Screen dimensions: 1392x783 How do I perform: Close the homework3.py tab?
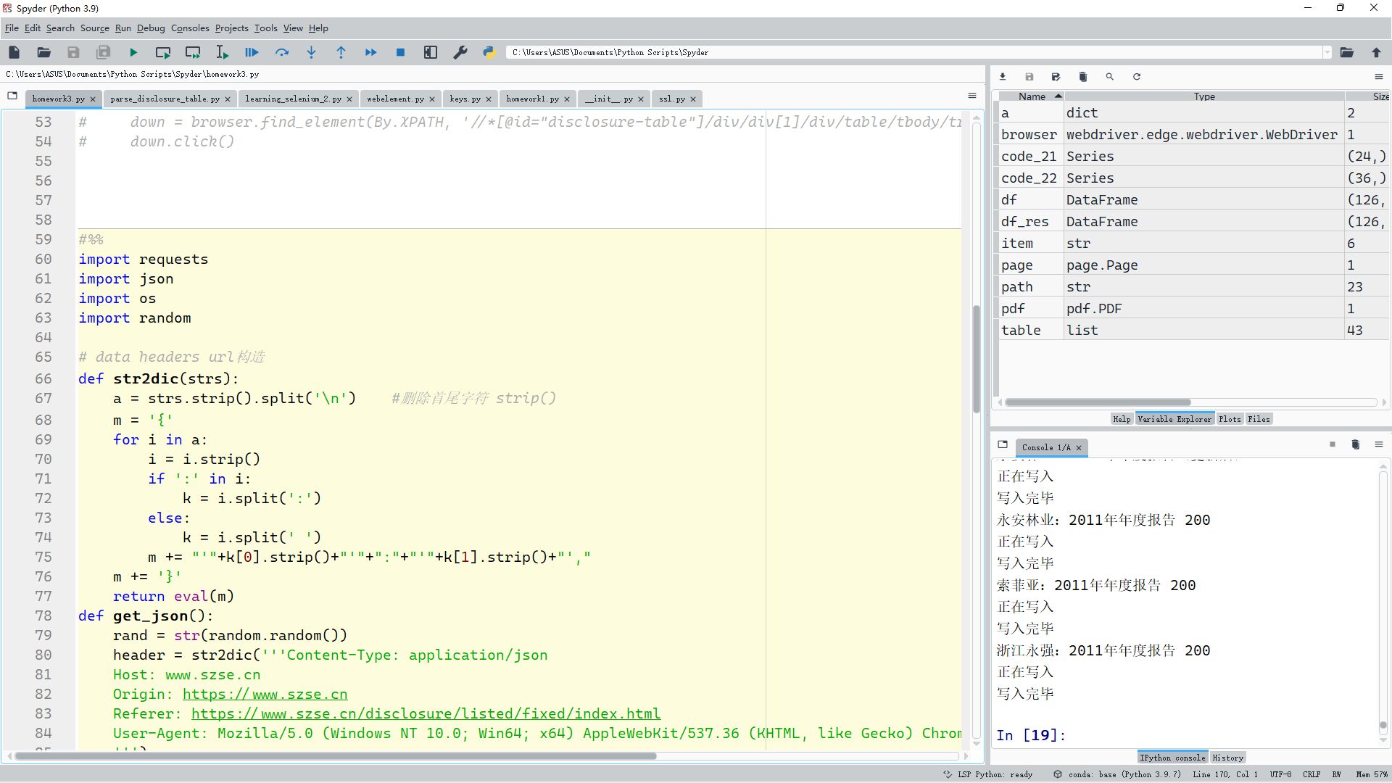click(93, 99)
